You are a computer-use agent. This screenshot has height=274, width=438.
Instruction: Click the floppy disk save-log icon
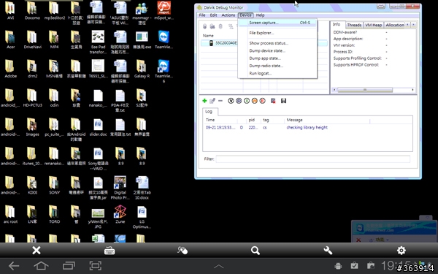(283, 101)
